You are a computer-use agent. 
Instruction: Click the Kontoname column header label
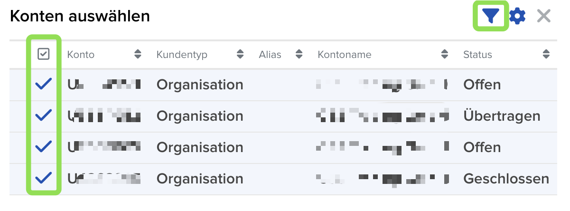click(x=345, y=55)
